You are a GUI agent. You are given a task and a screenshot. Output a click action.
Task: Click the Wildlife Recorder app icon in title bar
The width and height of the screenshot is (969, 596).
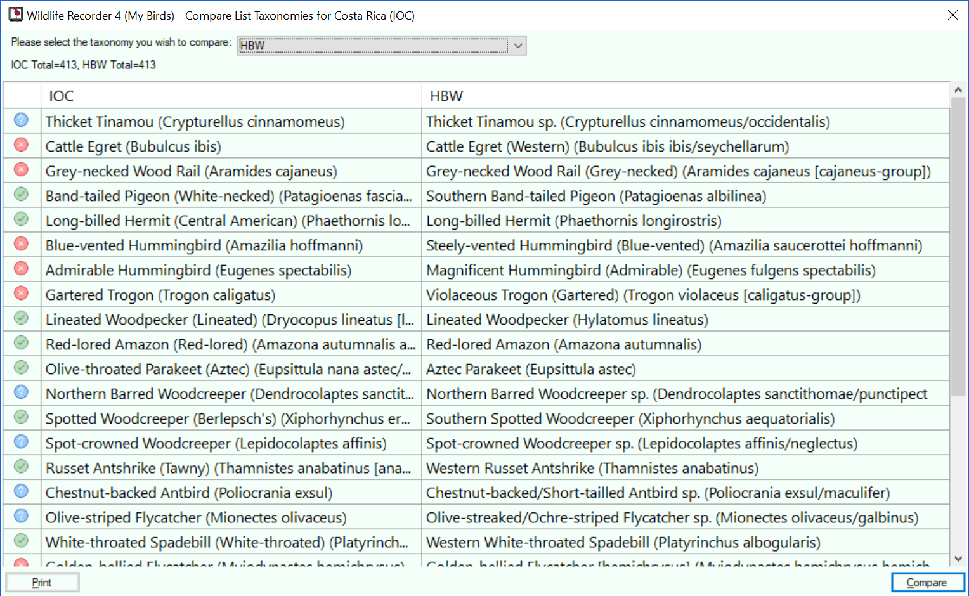click(15, 15)
